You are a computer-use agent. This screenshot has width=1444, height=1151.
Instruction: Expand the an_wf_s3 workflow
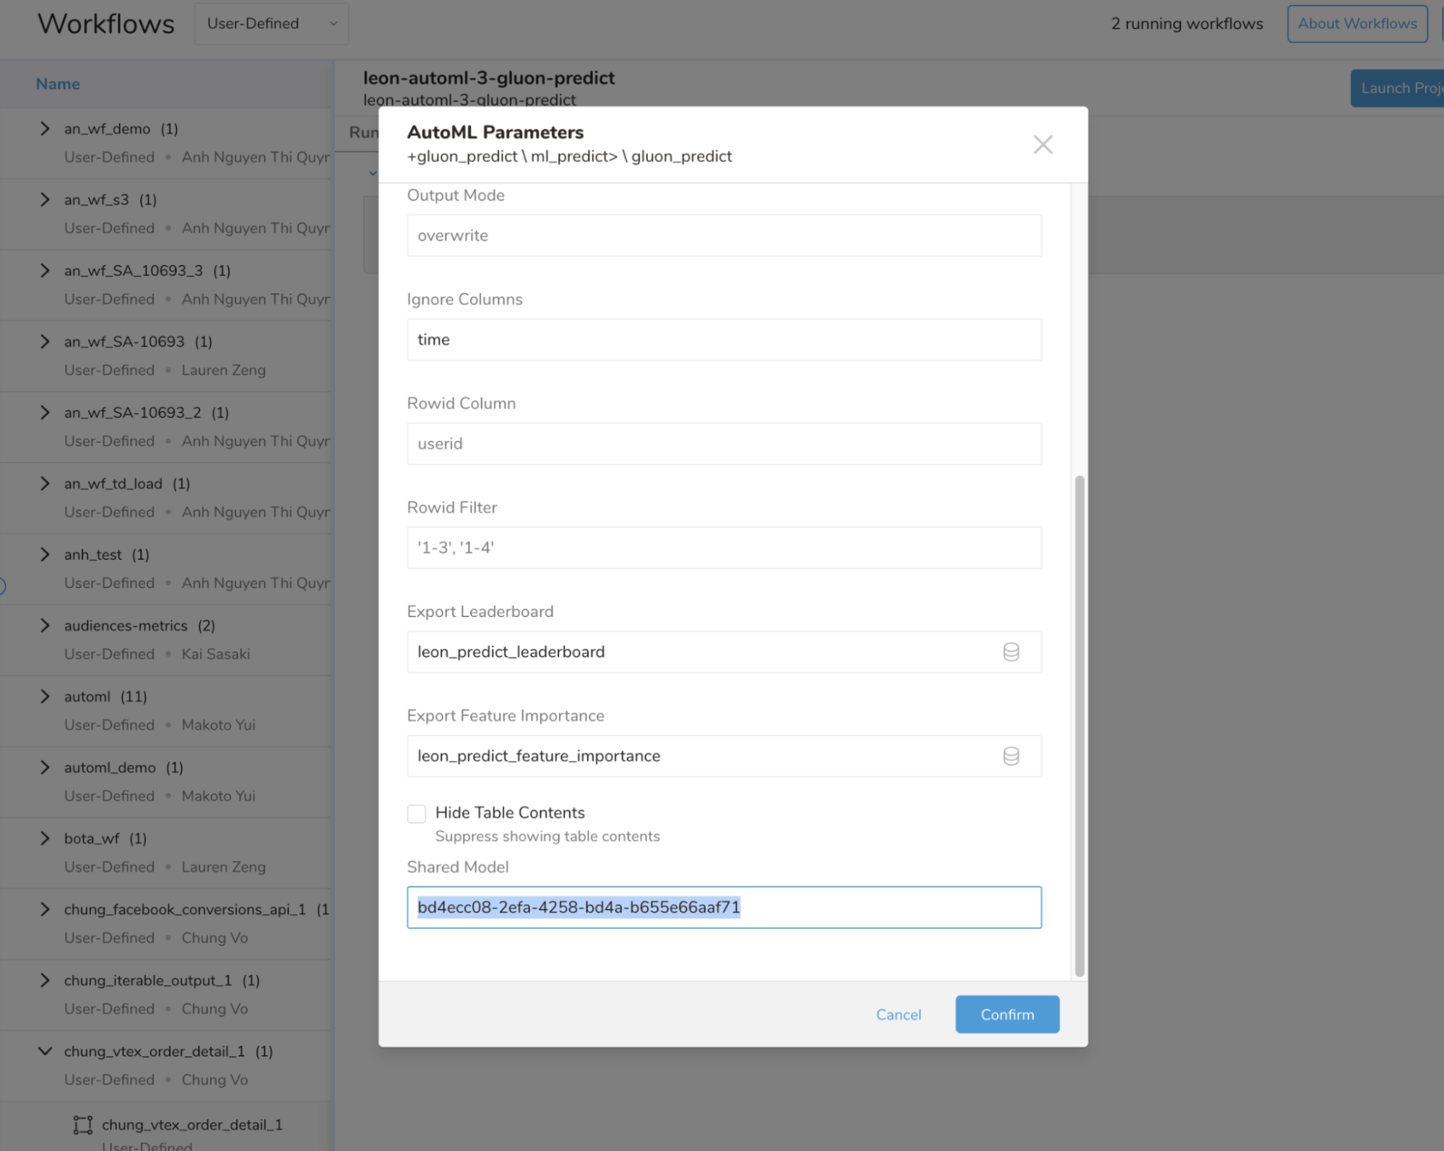(x=45, y=199)
